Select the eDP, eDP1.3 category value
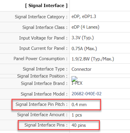Image resolution: width=130 pixels, height=133 pixels. [x=84, y=17]
